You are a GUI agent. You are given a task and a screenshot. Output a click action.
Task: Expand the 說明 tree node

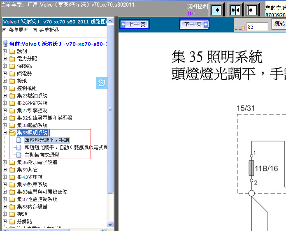(5, 51)
